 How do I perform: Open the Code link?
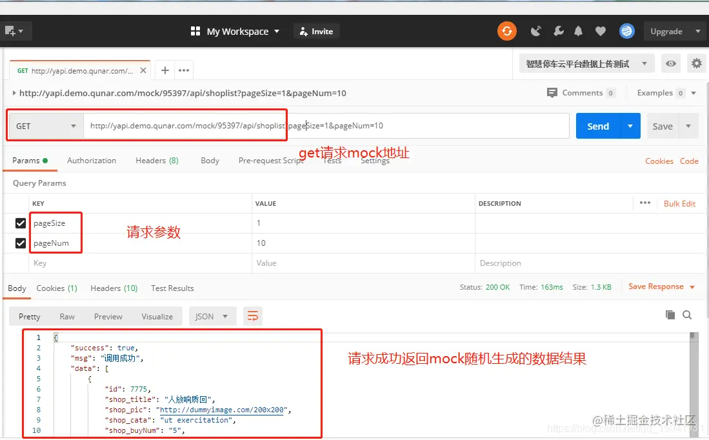click(x=689, y=161)
